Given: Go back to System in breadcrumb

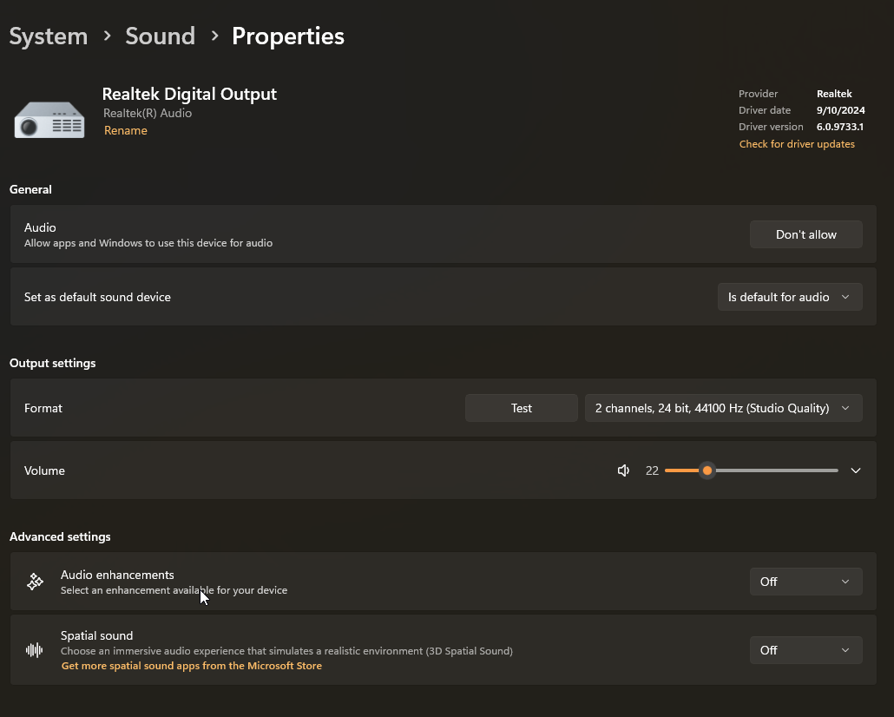Looking at the screenshot, I should (x=49, y=36).
